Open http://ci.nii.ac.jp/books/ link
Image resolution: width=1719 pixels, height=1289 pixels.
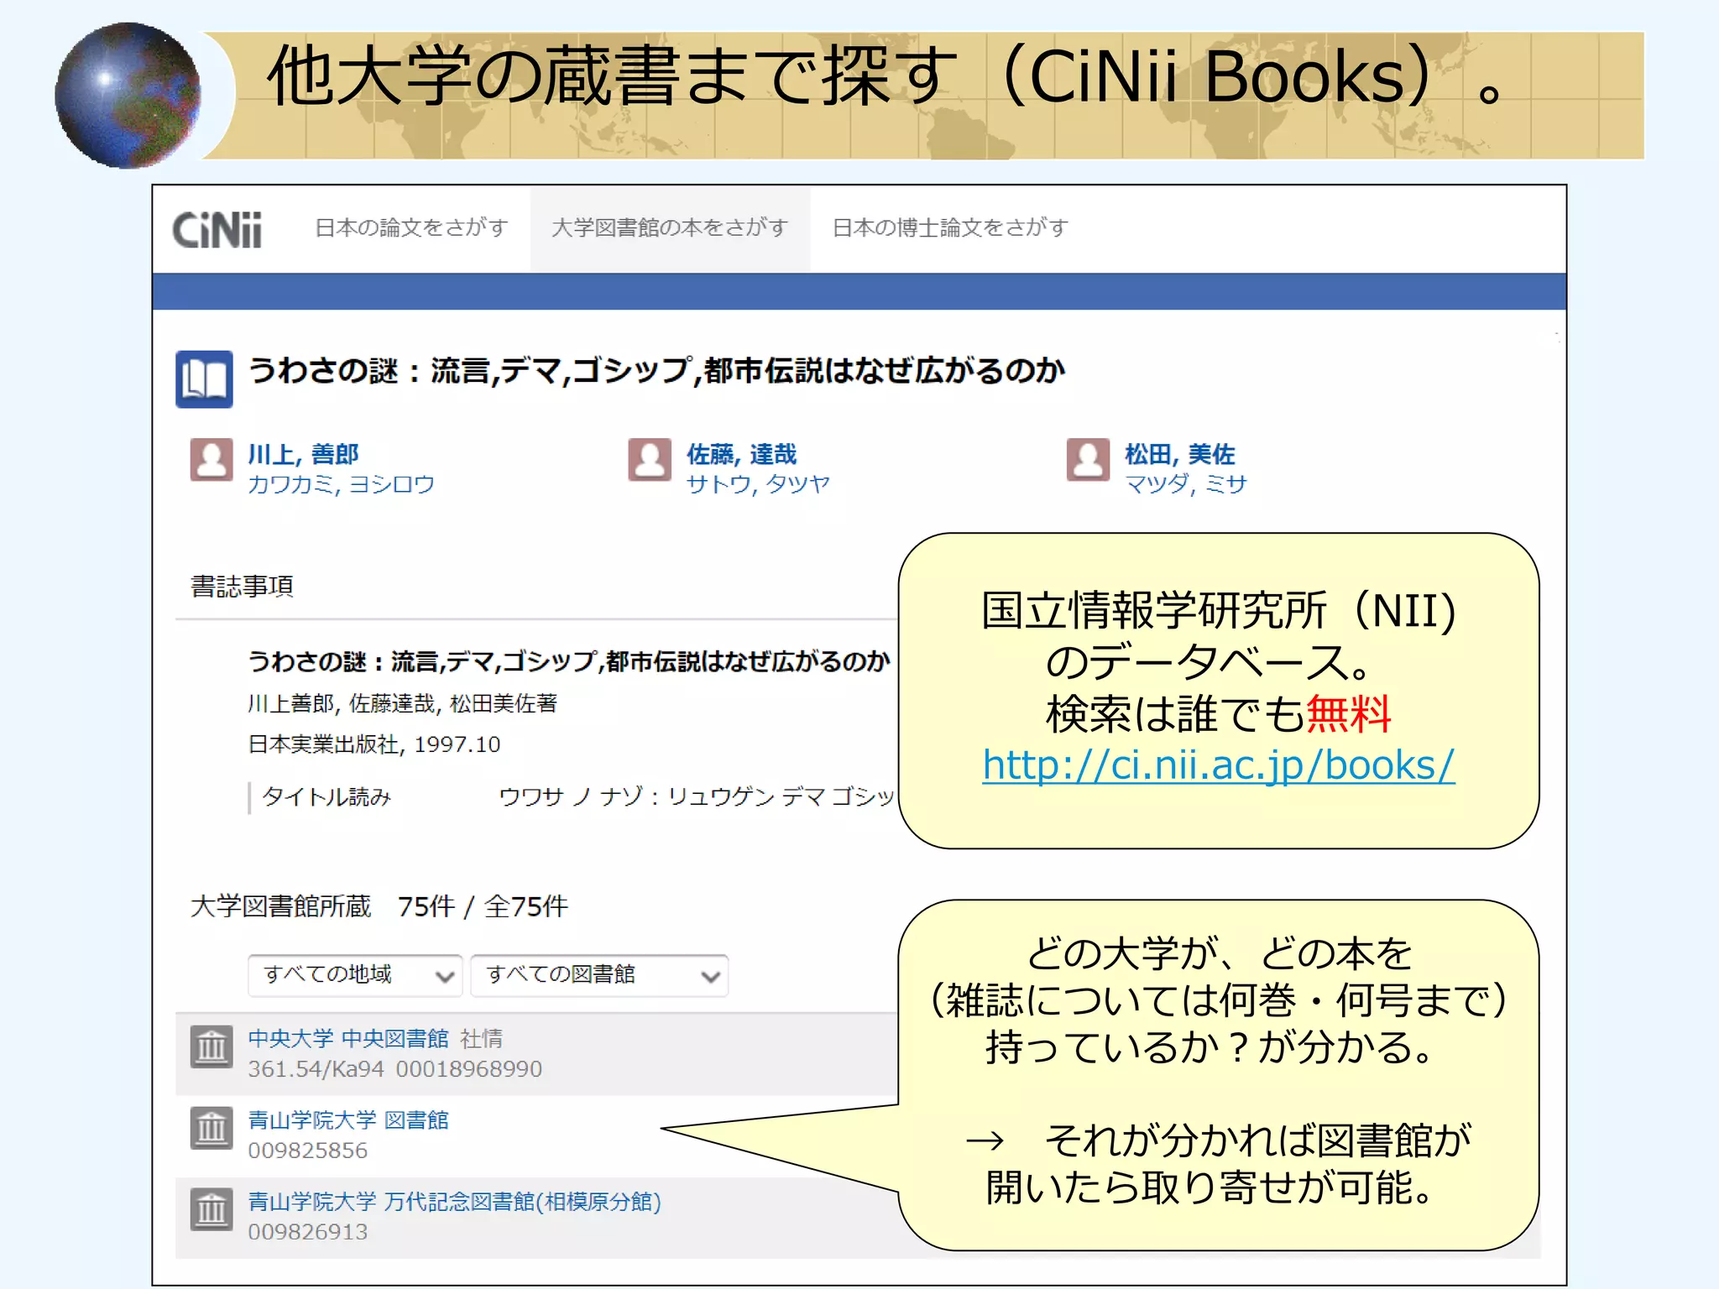1219,765
